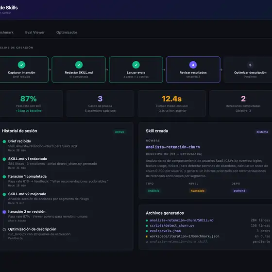Screen dimensions: 272x272
Task: Click status dot next to SKILL.md file
Action: tap(147, 221)
